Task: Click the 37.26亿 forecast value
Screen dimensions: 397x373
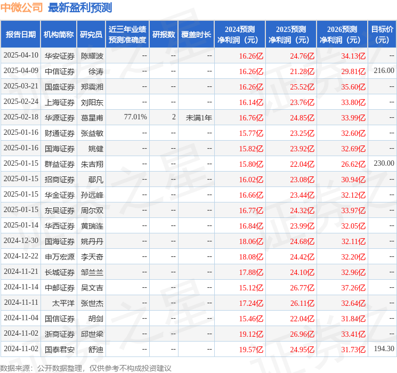Action: [353, 288]
